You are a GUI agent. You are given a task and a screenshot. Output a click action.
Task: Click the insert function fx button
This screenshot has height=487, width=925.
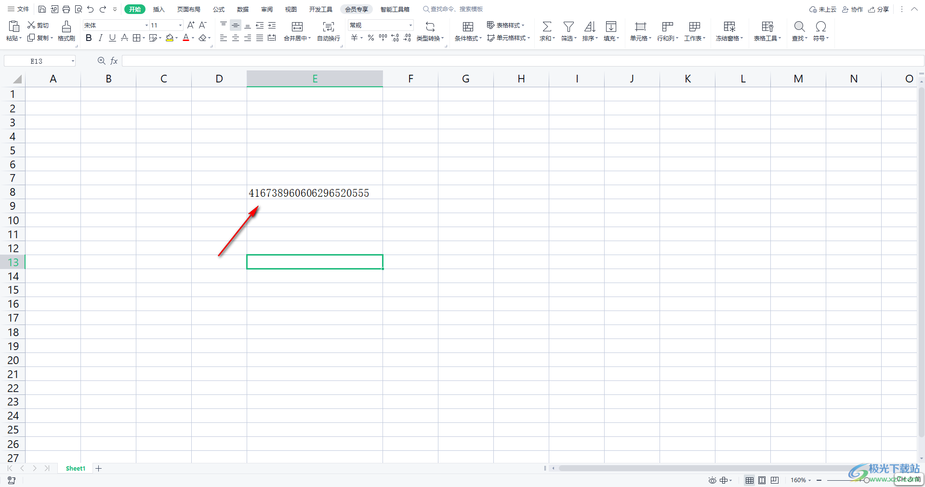(114, 61)
